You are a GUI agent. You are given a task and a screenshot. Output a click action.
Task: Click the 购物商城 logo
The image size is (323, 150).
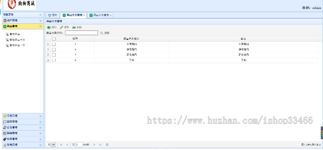(x=20, y=5)
